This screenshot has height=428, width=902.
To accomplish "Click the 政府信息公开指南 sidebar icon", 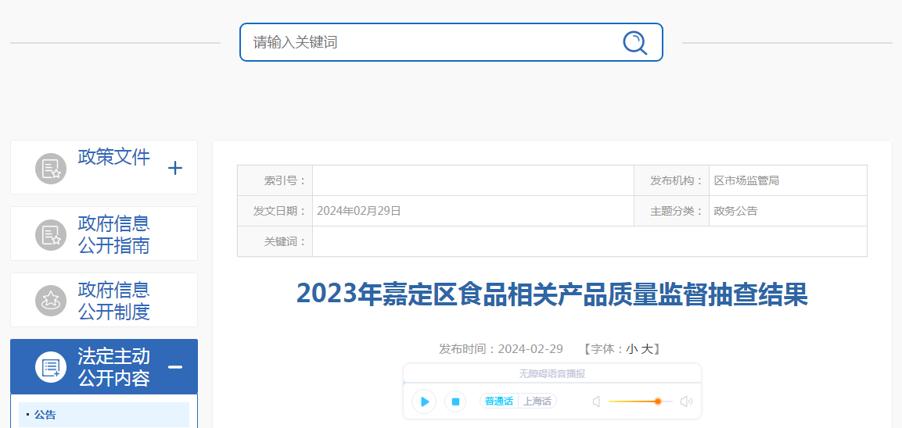I will pyautogui.click(x=51, y=235).
